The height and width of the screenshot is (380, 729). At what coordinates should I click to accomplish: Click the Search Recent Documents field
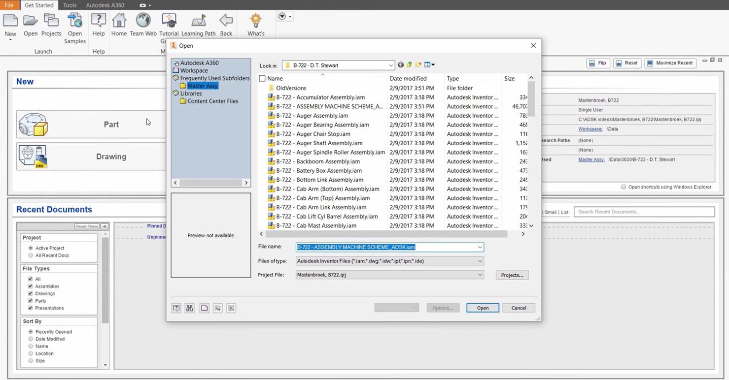point(644,212)
